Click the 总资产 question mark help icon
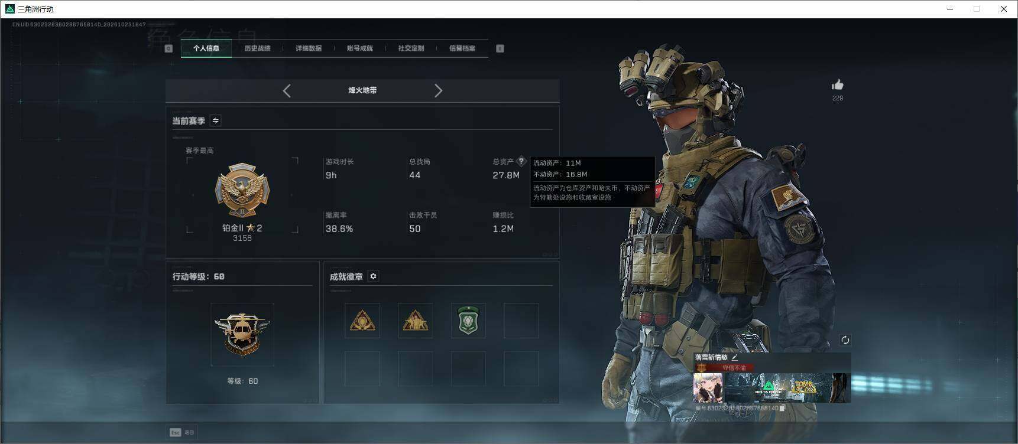Viewport: 1018px width, 444px height. 521,161
